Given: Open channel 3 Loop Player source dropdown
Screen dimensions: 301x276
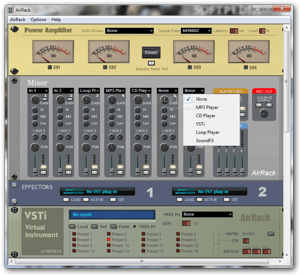Looking at the screenshot, I should tap(89, 90).
